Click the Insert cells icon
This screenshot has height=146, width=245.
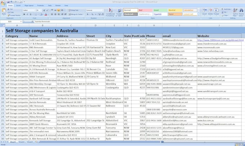point(204,12)
